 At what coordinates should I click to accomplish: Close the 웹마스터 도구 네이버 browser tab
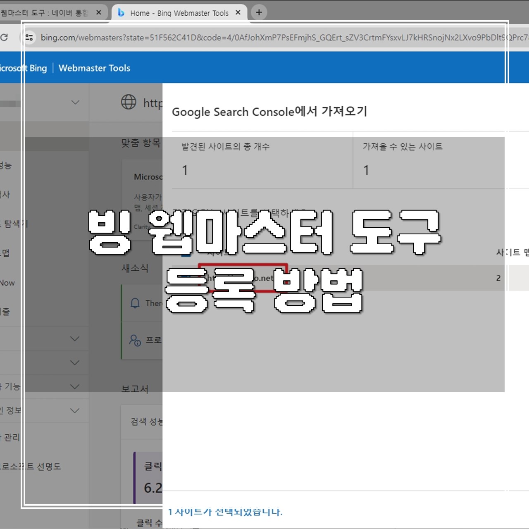(99, 12)
